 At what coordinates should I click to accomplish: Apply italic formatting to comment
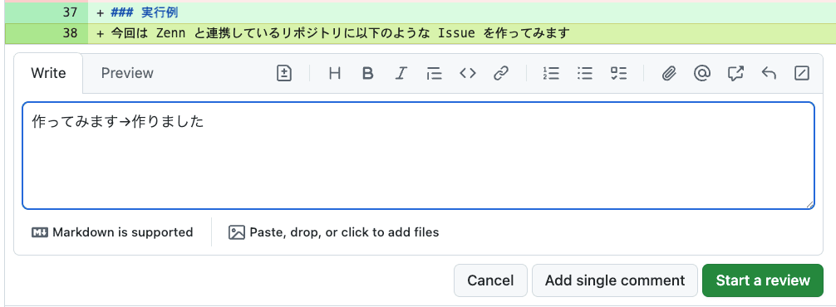click(401, 73)
